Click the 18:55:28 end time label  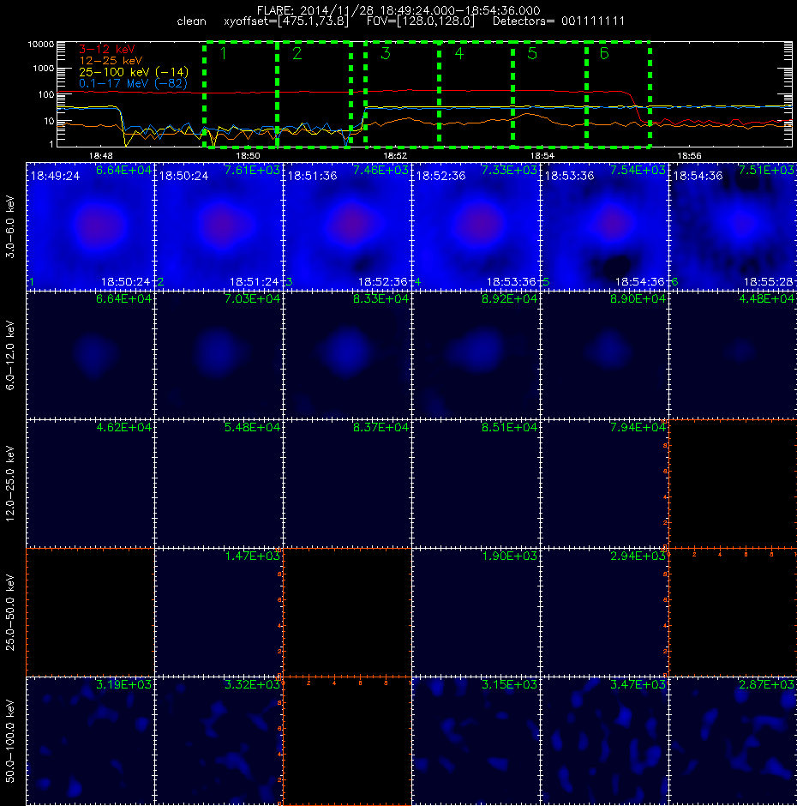(768, 282)
